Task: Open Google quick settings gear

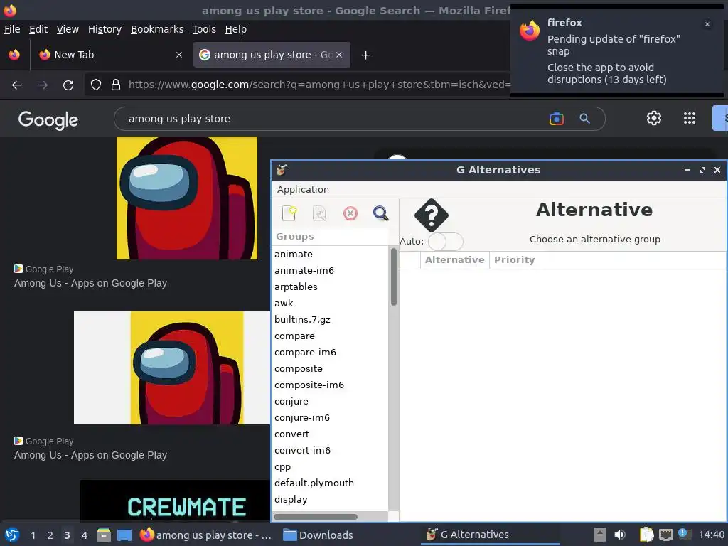Action: pyautogui.click(x=654, y=119)
